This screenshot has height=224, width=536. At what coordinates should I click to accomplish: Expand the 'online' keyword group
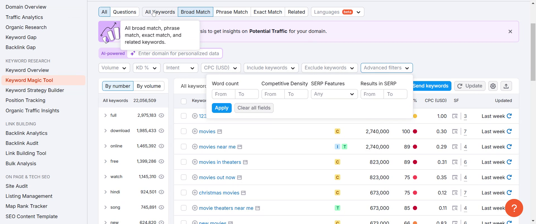click(106, 146)
